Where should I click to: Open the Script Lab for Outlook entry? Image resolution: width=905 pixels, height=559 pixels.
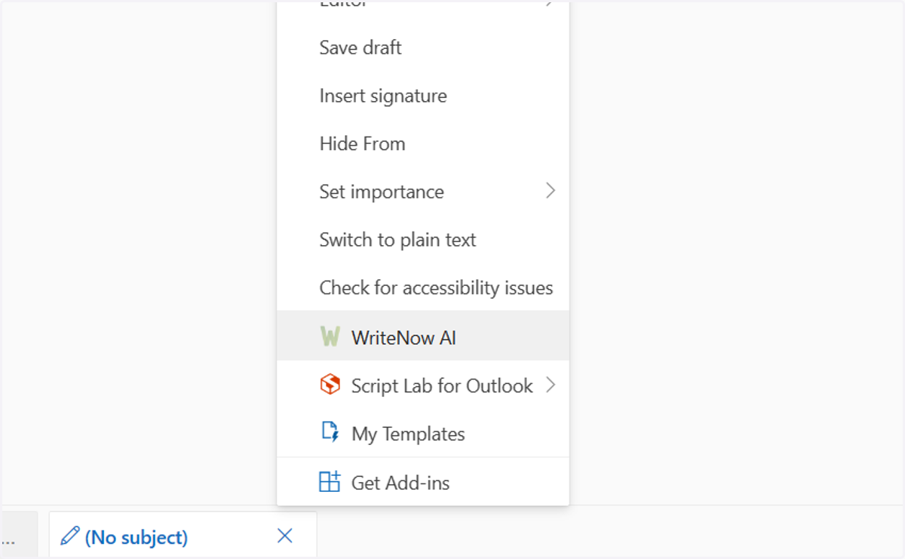tap(423, 385)
